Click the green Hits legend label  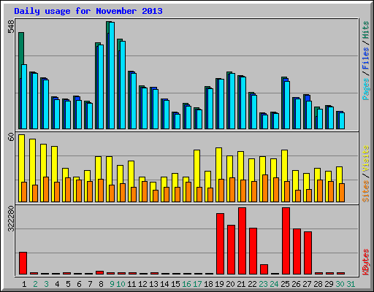coord(366,30)
